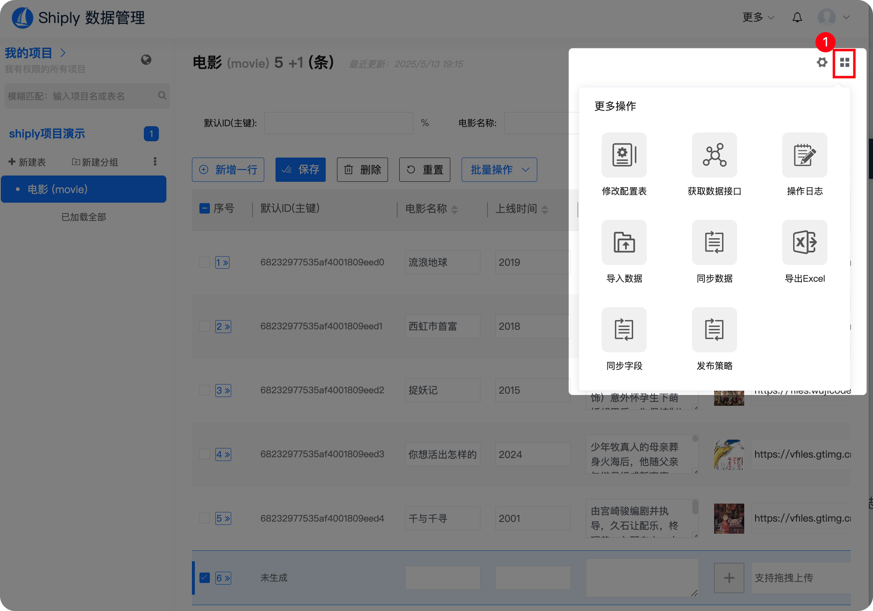Check the row 2 西虹市首富 checkbox
873x611 pixels.
[204, 326]
